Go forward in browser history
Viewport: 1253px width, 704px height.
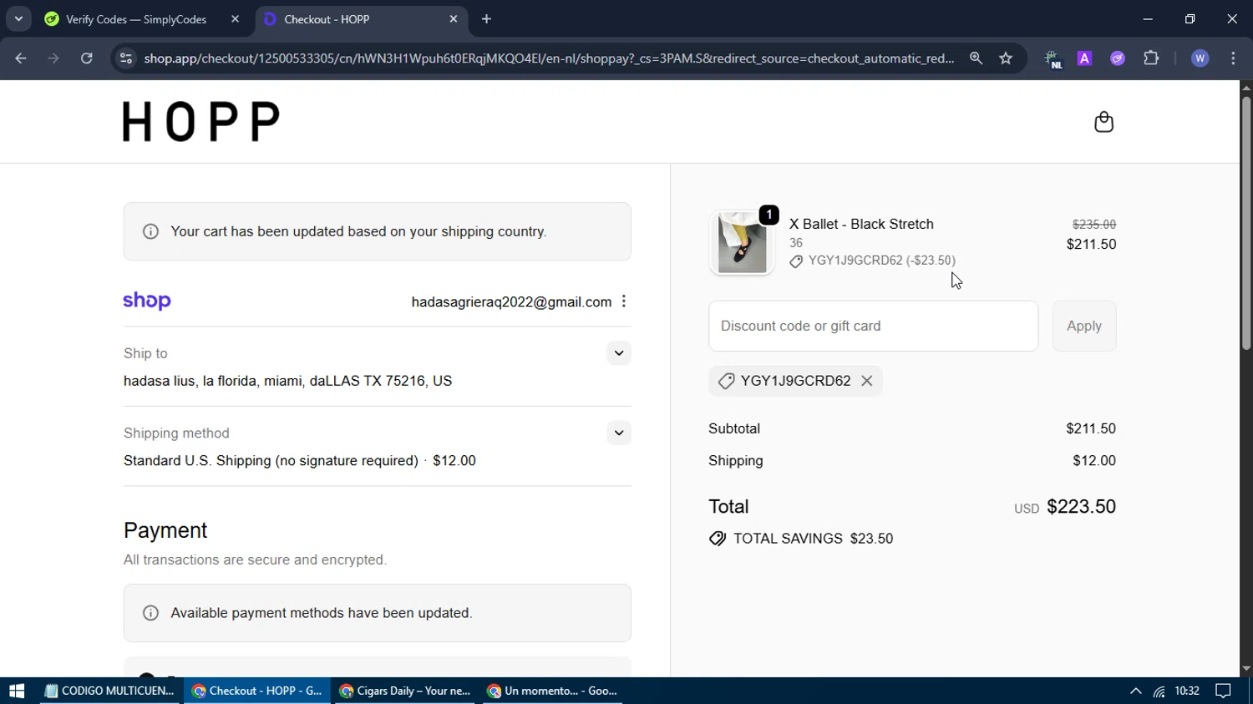(x=53, y=58)
